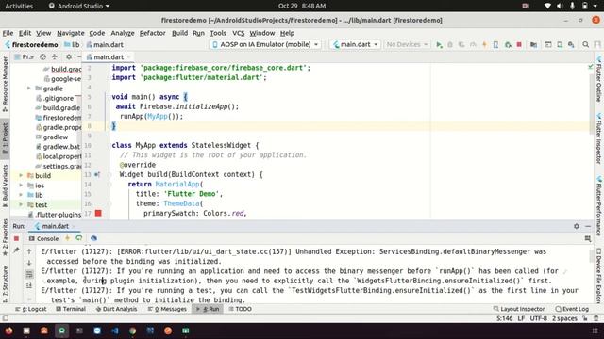Open main.dart run configuration dropdown
The height and width of the screenshot is (339, 604).
tap(355, 44)
